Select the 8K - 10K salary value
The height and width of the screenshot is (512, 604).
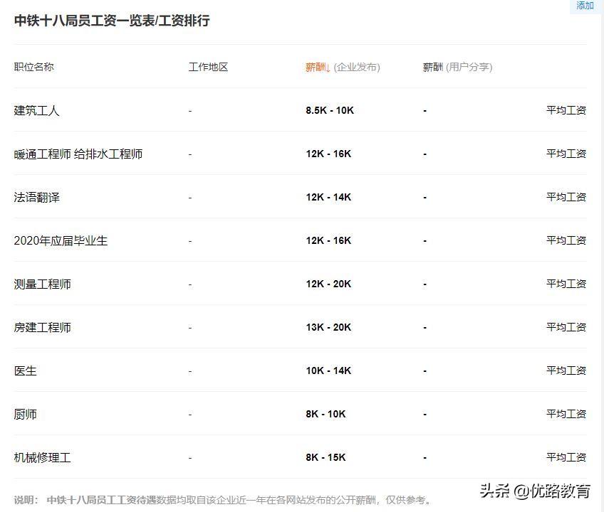[326, 415]
